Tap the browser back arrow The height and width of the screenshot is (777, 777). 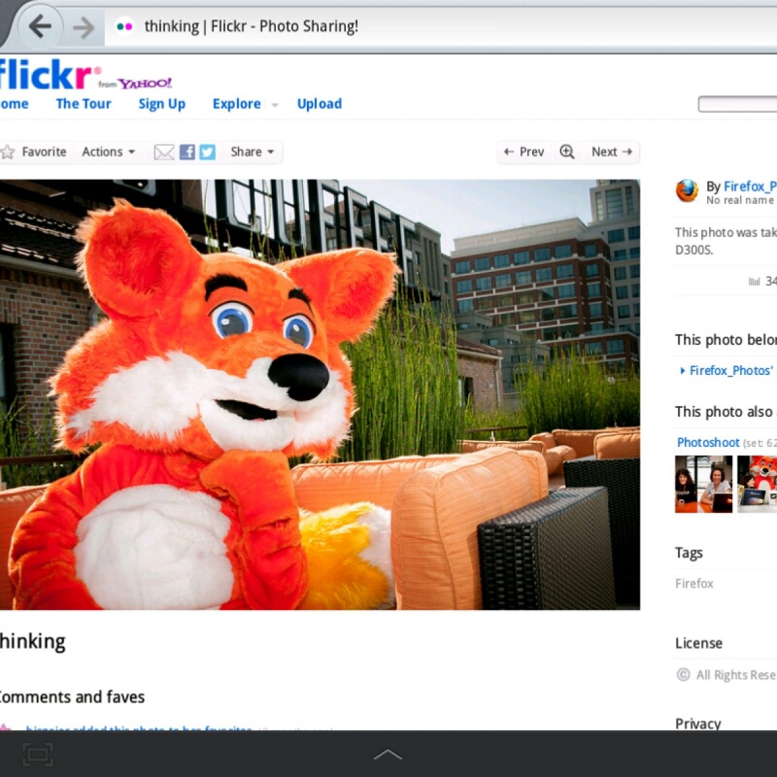coord(40,27)
